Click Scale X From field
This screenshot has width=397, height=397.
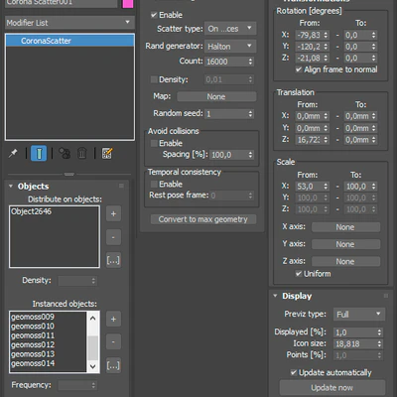point(309,187)
